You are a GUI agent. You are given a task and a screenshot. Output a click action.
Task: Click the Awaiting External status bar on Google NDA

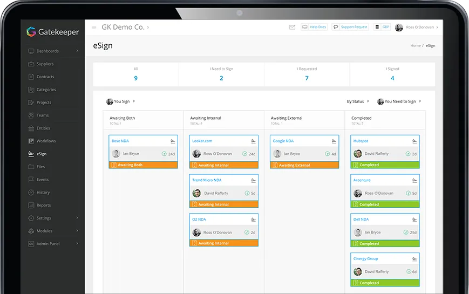click(304, 165)
